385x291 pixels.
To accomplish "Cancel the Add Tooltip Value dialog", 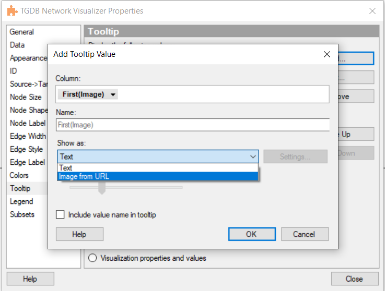I will click(x=305, y=234).
